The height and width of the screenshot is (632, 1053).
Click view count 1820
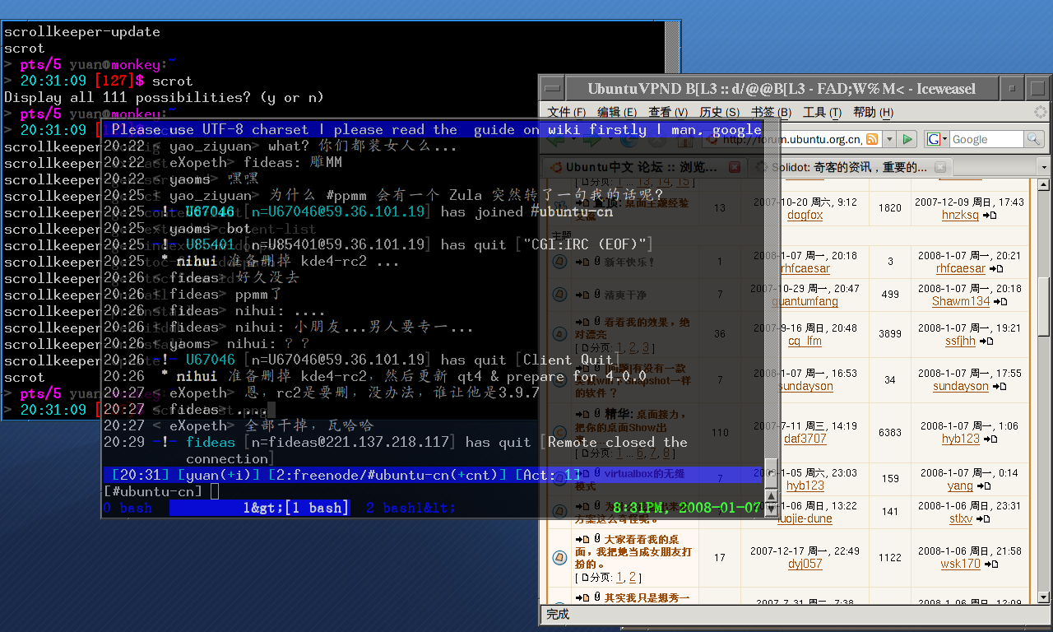pos(890,208)
